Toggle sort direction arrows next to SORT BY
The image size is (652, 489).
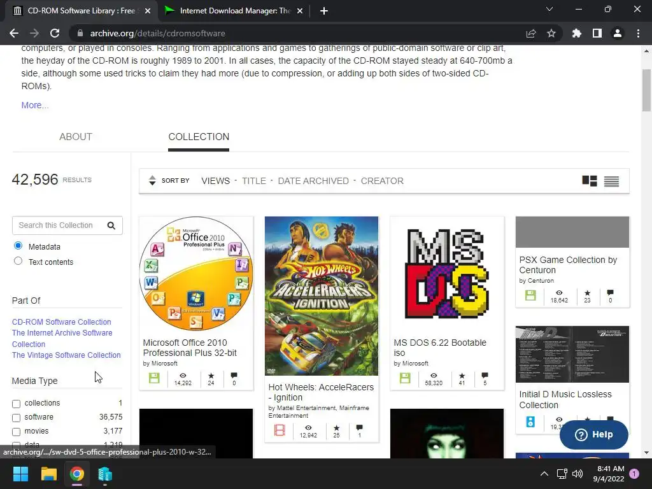152,180
